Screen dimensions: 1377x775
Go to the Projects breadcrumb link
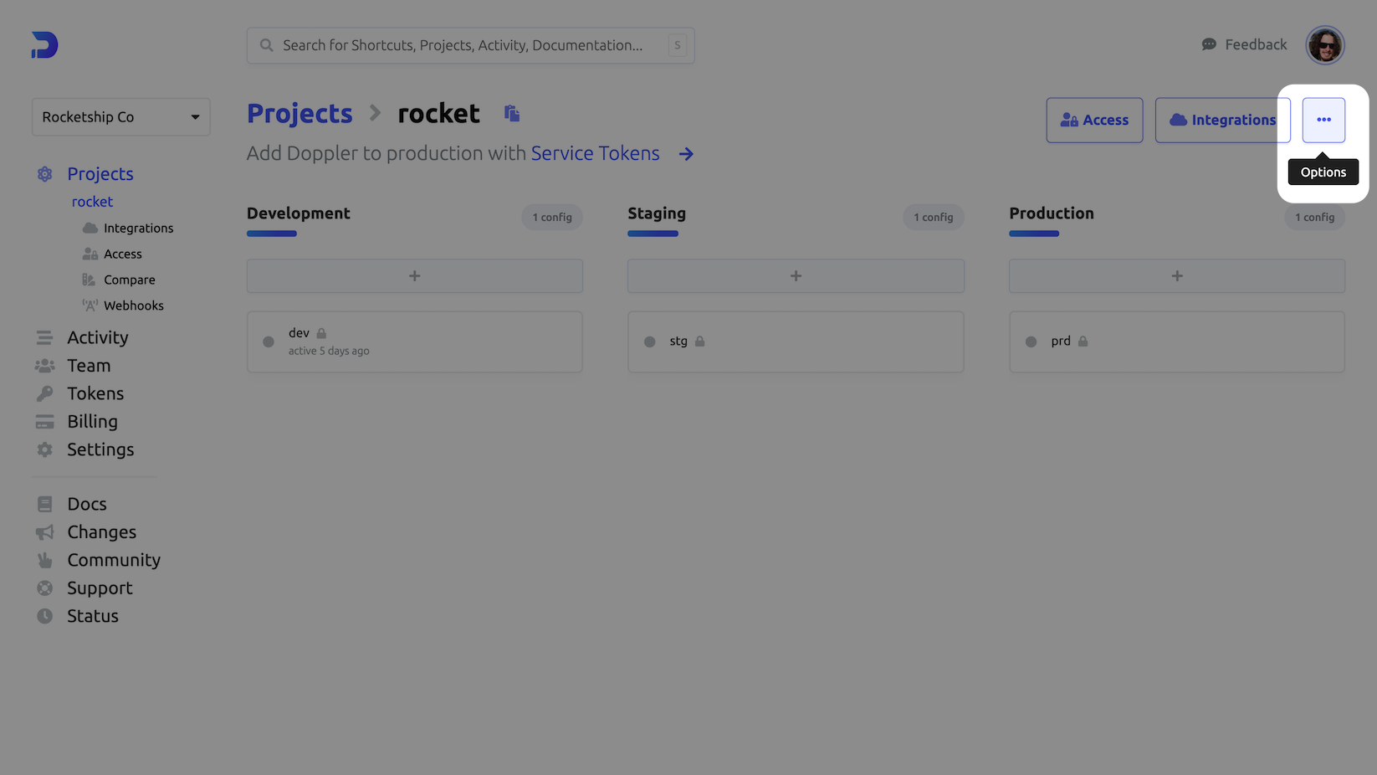[x=299, y=113]
